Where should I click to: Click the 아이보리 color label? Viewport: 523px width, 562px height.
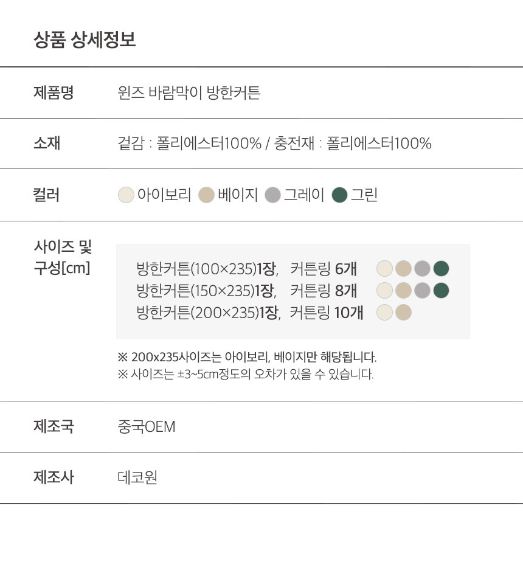(x=164, y=195)
